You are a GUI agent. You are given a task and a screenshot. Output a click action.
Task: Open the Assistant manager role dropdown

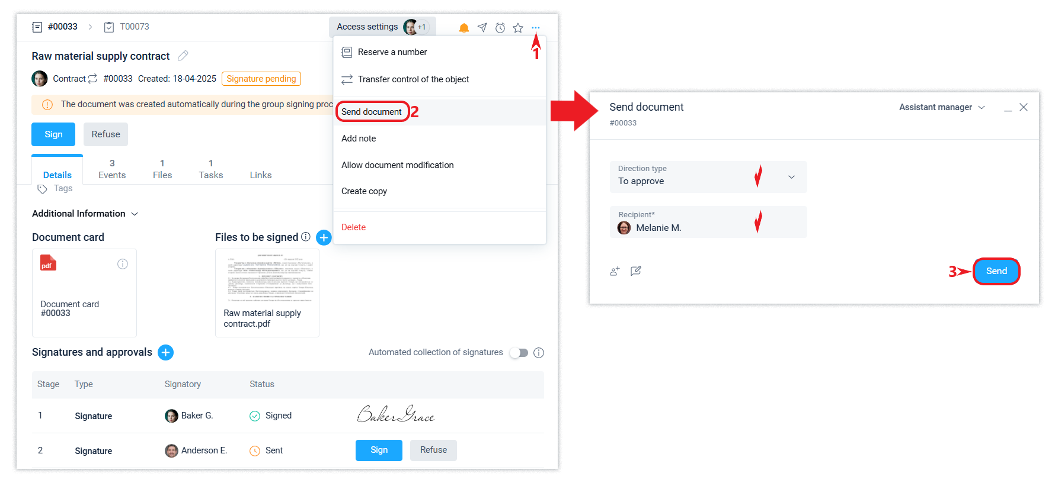[942, 107]
